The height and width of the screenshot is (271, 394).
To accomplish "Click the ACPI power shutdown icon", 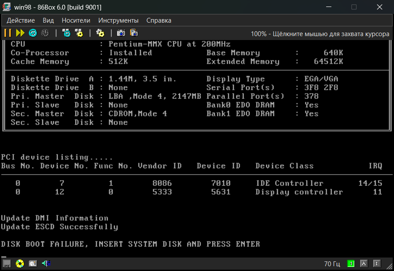I will [x=45, y=33].
